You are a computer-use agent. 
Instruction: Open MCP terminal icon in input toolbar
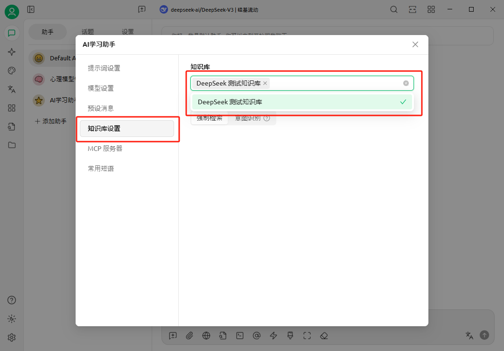pyautogui.click(x=240, y=336)
